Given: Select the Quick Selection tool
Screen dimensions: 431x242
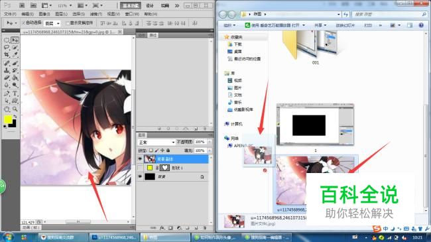Looking at the screenshot, I should (15, 47).
